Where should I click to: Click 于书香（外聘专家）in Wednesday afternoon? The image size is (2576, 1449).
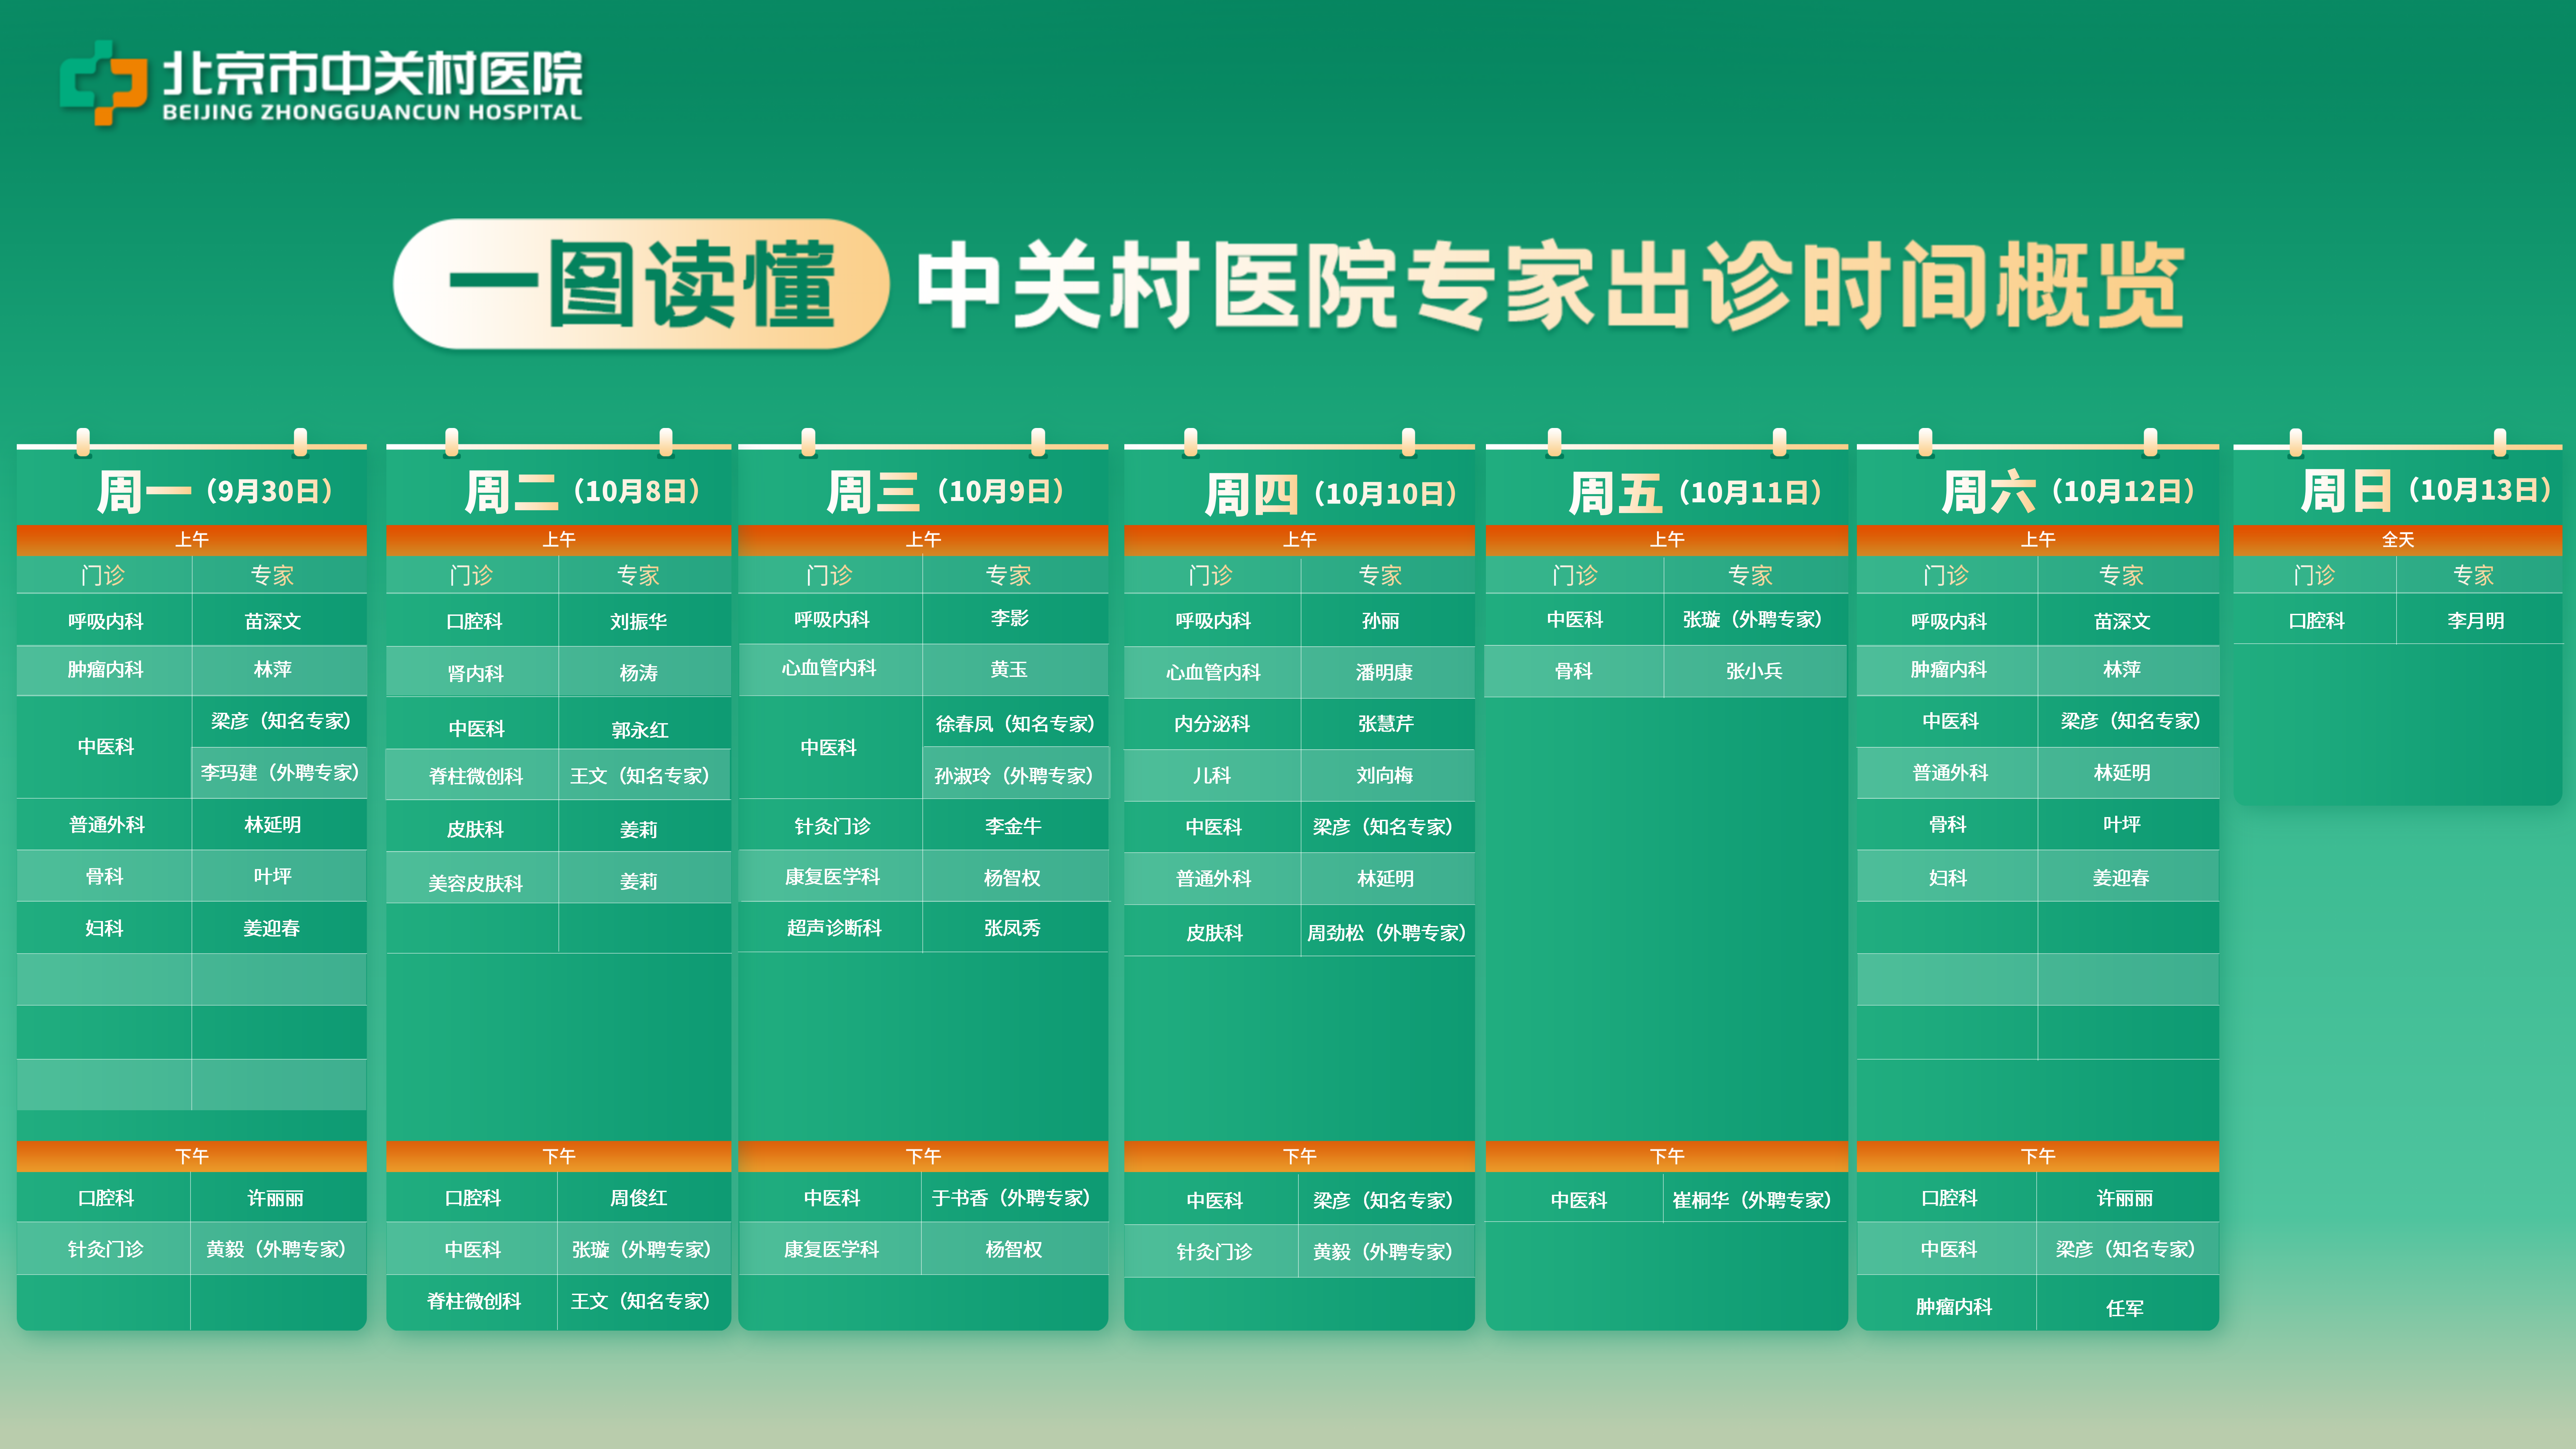coord(1012,1198)
